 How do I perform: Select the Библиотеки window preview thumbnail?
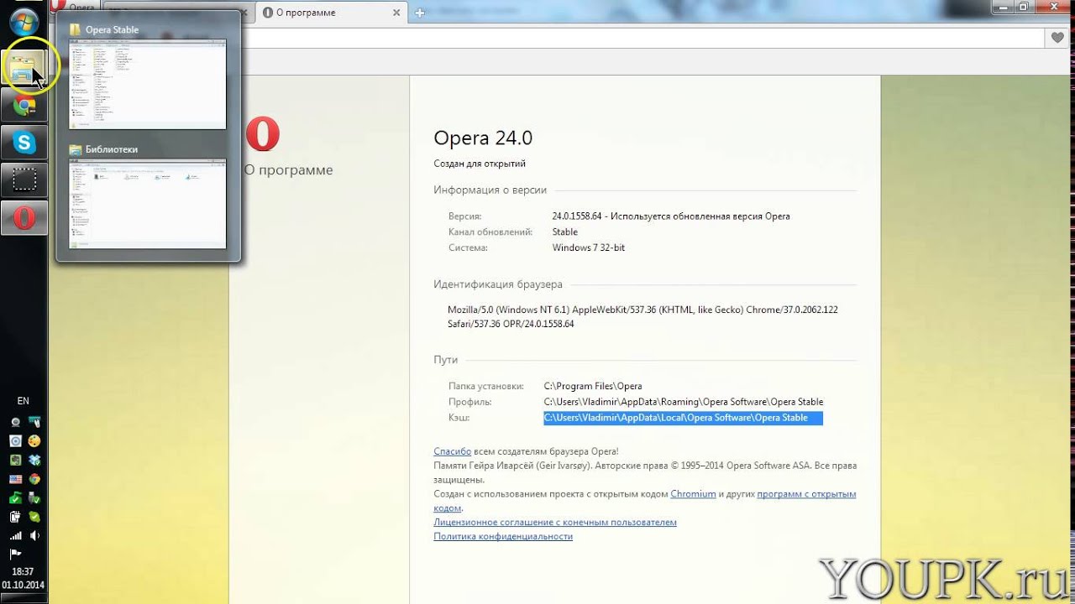coord(148,204)
